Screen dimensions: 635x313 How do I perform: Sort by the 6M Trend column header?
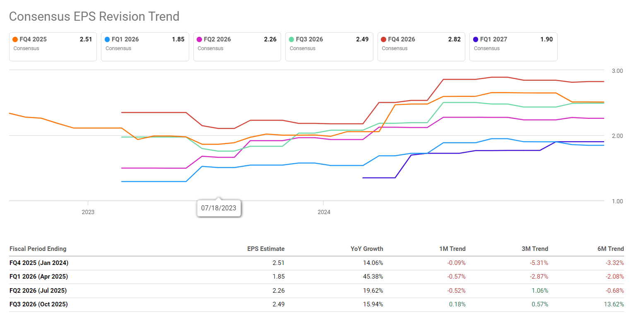pos(610,249)
